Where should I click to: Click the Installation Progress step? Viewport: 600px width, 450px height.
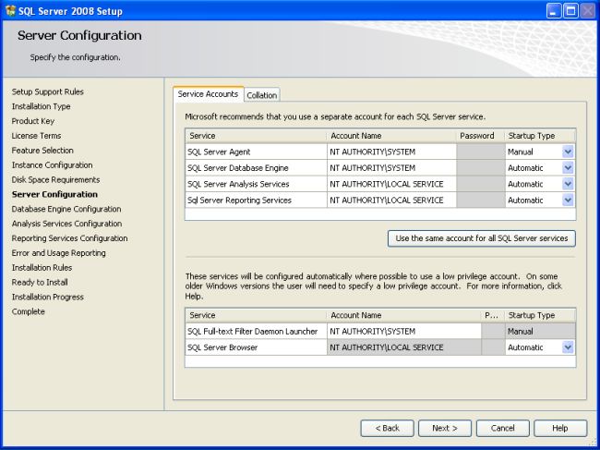coord(47,297)
